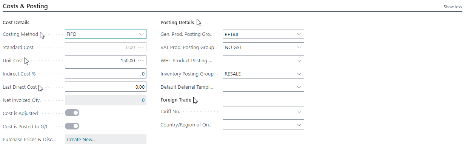Open Gen. Prod. Posting Group RETAIL dropdown
Viewport: 465px width, 154px height.
tap(299, 34)
